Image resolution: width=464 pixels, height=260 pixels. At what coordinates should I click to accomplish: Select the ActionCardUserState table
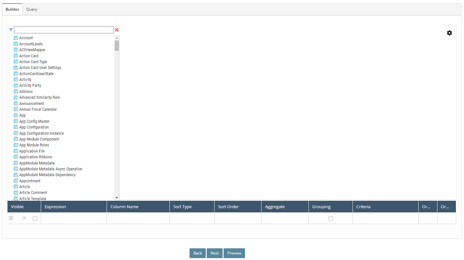tap(36, 73)
